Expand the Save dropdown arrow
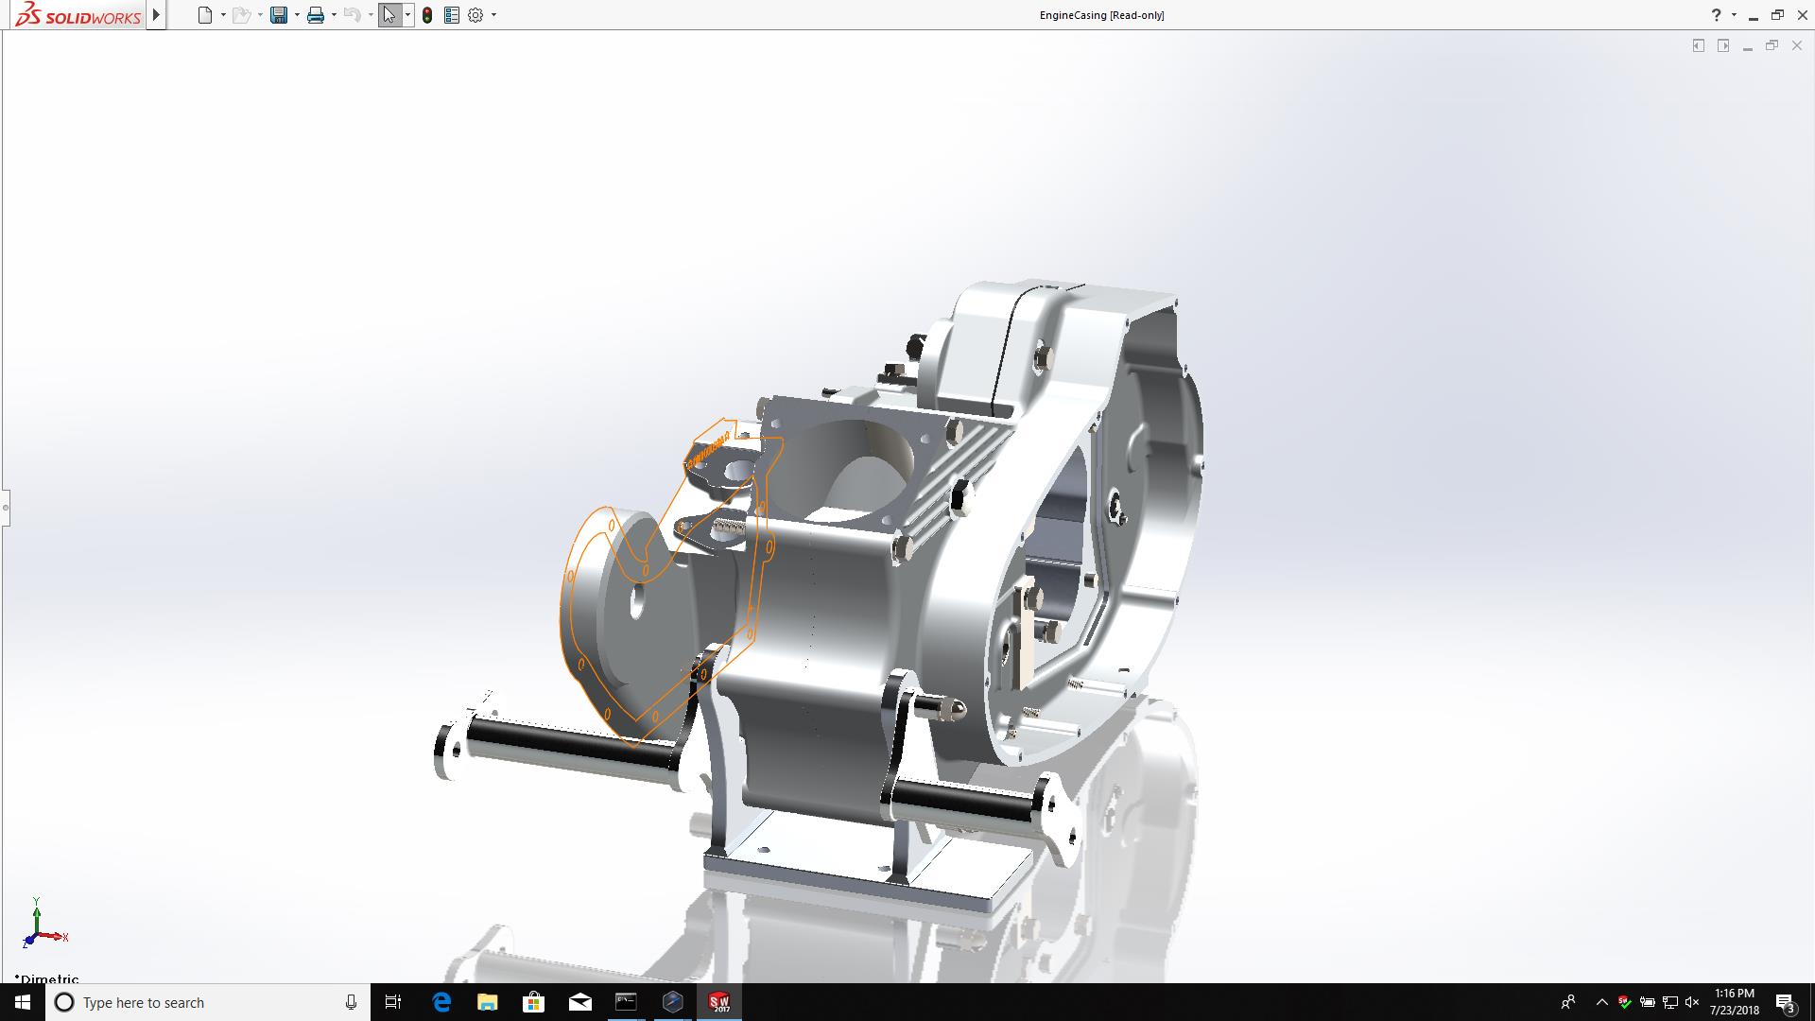1815x1021 pixels. click(297, 15)
